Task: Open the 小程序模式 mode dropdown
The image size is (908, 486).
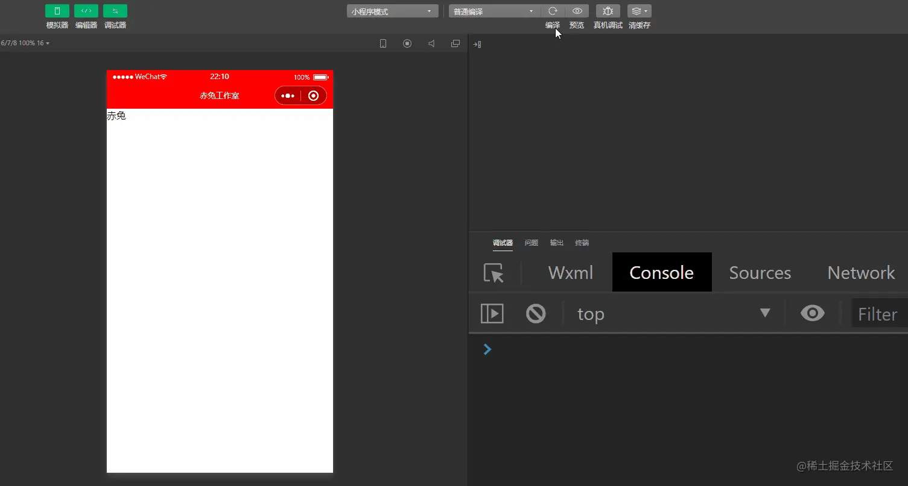Action: click(x=392, y=11)
